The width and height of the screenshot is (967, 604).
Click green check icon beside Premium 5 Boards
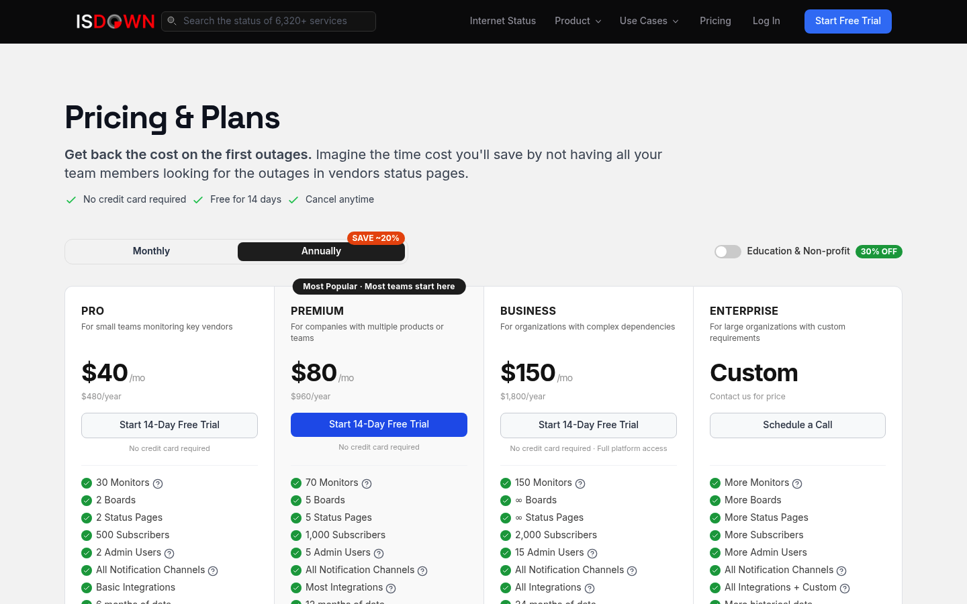296,501
